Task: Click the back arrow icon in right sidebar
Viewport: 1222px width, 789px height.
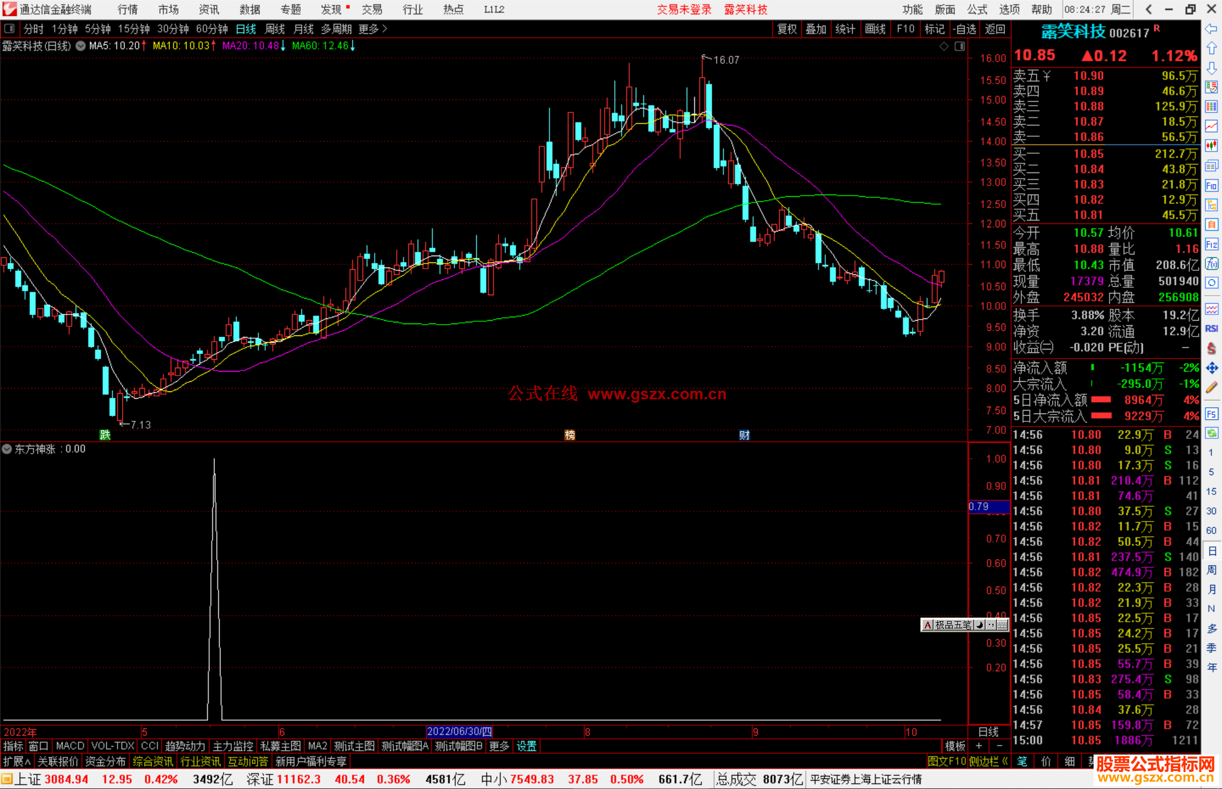Action: (x=1211, y=29)
